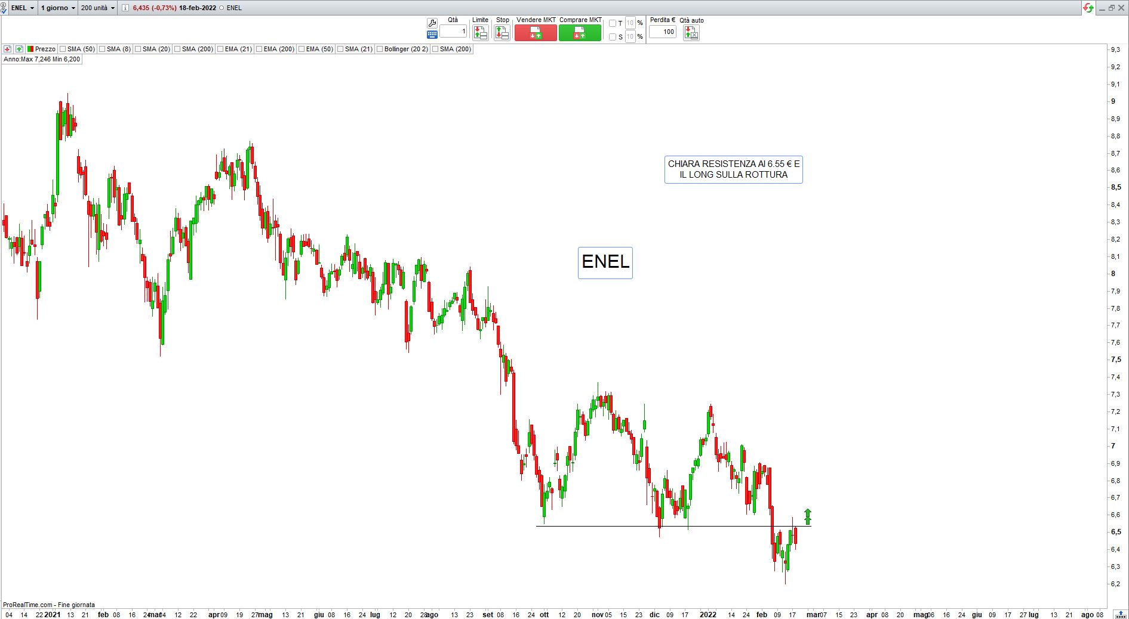
Task: Click the green up arrow in indicator bar
Action: (x=19, y=49)
